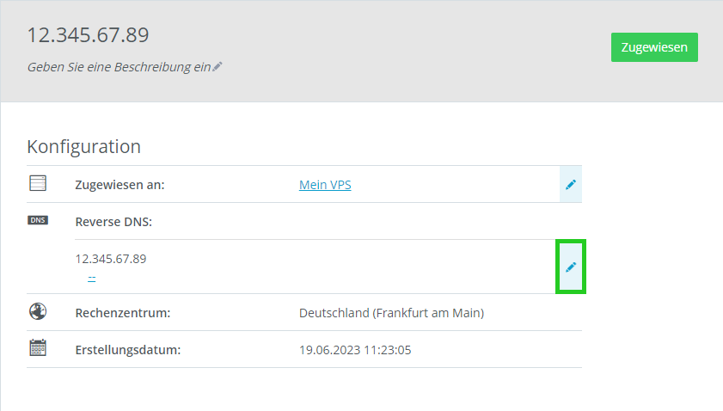
Task: Click the '--' link under Reverse DNS
Action: (91, 277)
